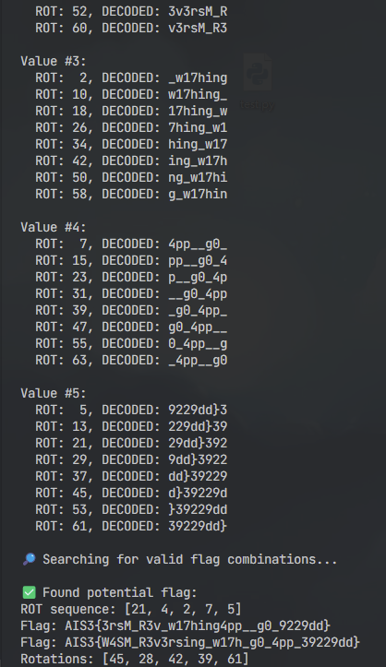386x667 pixels.
Task: Click the green checkmark emoji
Action: tap(29, 592)
